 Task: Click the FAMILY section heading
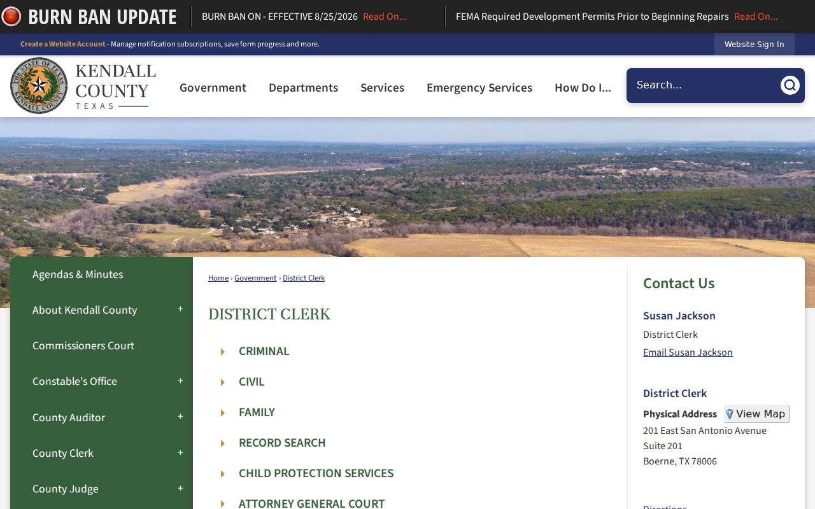click(257, 412)
